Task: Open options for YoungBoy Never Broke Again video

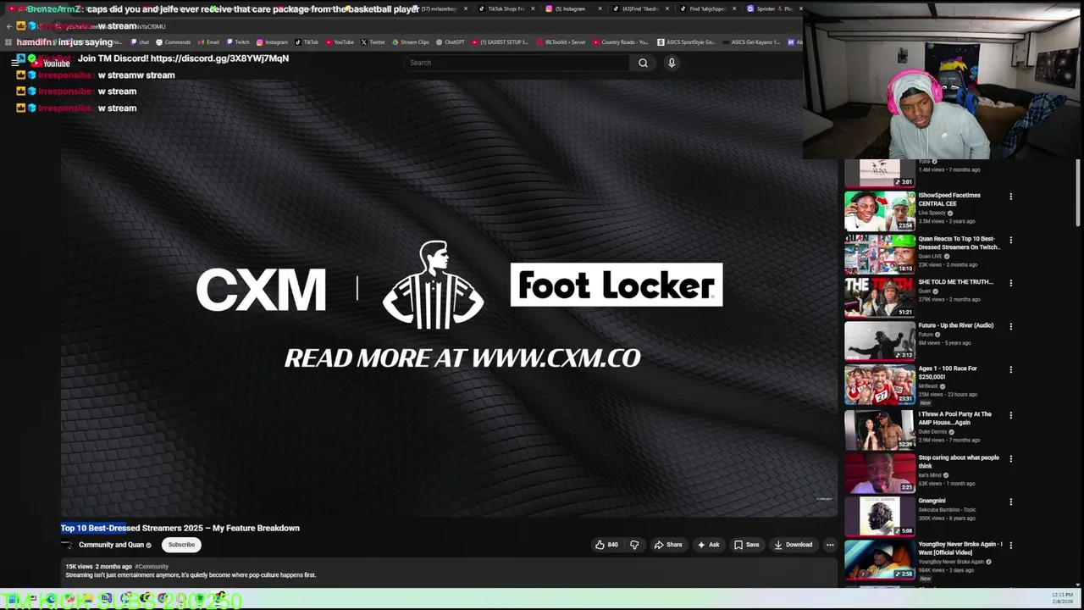Action: [1010, 545]
